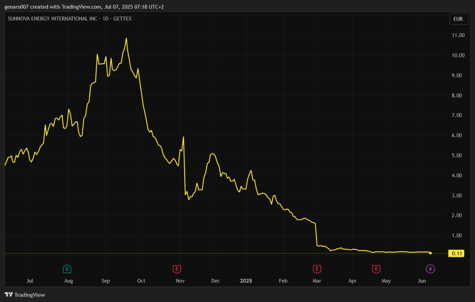The height and width of the screenshot is (302, 475).
Task: Open the red earnings marker near Nov
Action: click(x=177, y=269)
